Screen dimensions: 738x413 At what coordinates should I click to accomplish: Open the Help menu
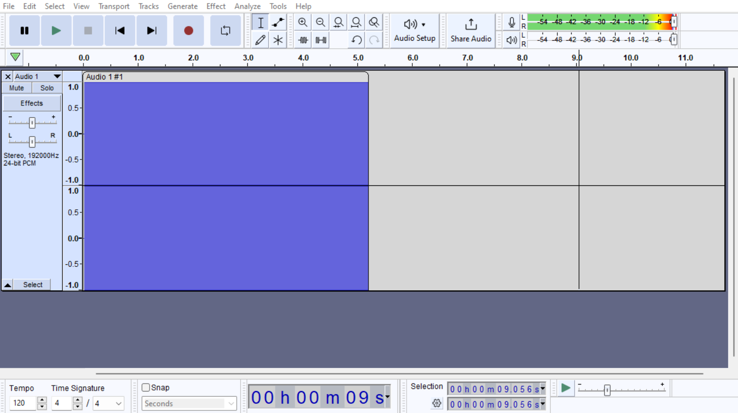point(303,6)
